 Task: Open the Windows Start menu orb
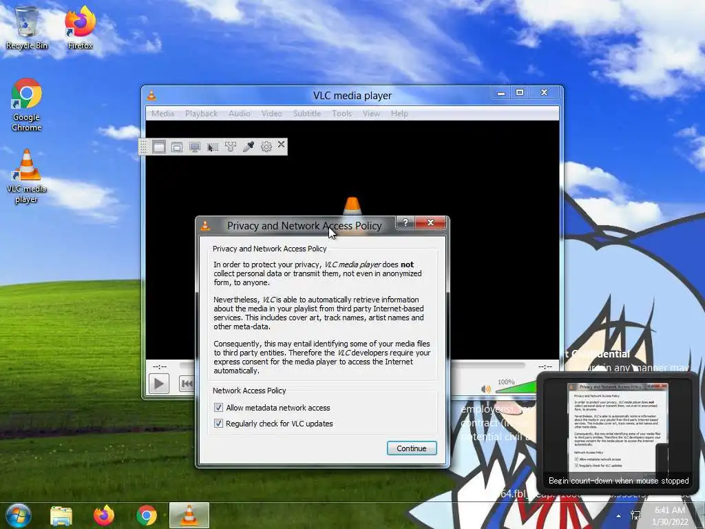[x=18, y=515]
